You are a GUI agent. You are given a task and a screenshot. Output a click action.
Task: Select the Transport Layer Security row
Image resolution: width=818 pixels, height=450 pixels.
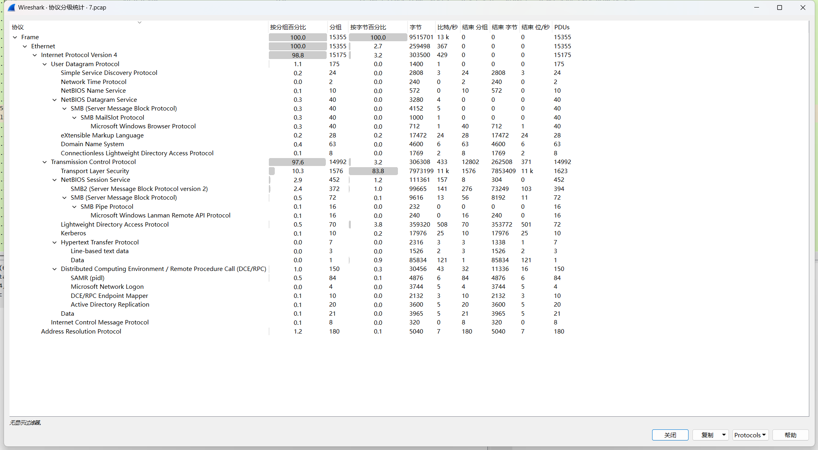pyautogui.click(x=95, y=171)
